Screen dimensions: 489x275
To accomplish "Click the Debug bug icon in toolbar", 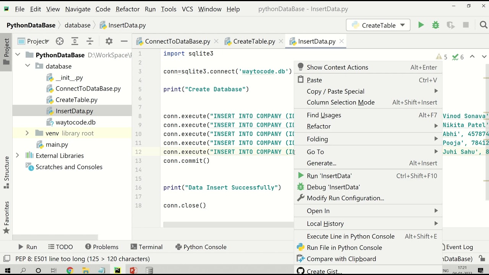I will pos(436,25).
